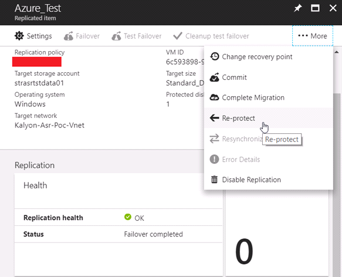Click the Change recovery point clock icon
The width and height of the screenshot is (342, 277).
(214, 56)
